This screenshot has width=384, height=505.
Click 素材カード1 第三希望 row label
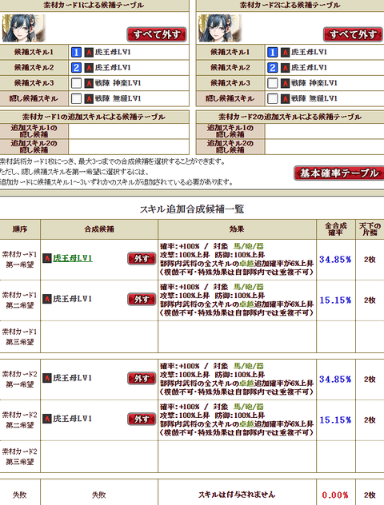point(20,336)
